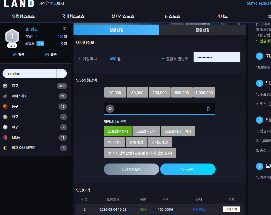Viewport: 271px width, 215px height.
Task: Click the 입금계좌요청 button
Action: click(x=131, y=169)
